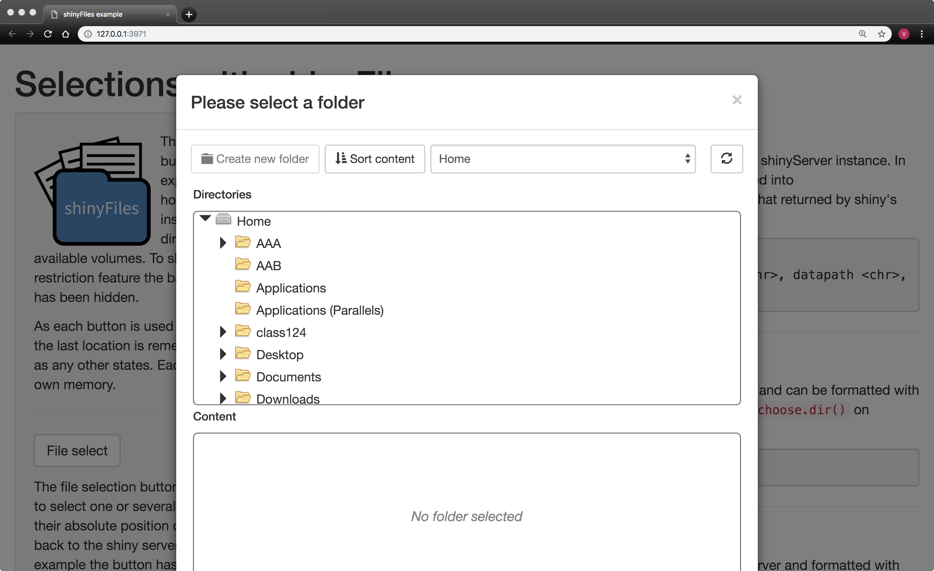Select Applications (Parallels) in the tree

(320, 310)
